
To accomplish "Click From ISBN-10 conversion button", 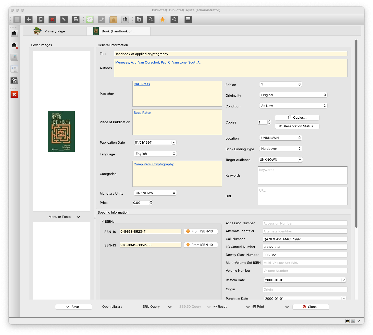I will [x=201, y=245].
